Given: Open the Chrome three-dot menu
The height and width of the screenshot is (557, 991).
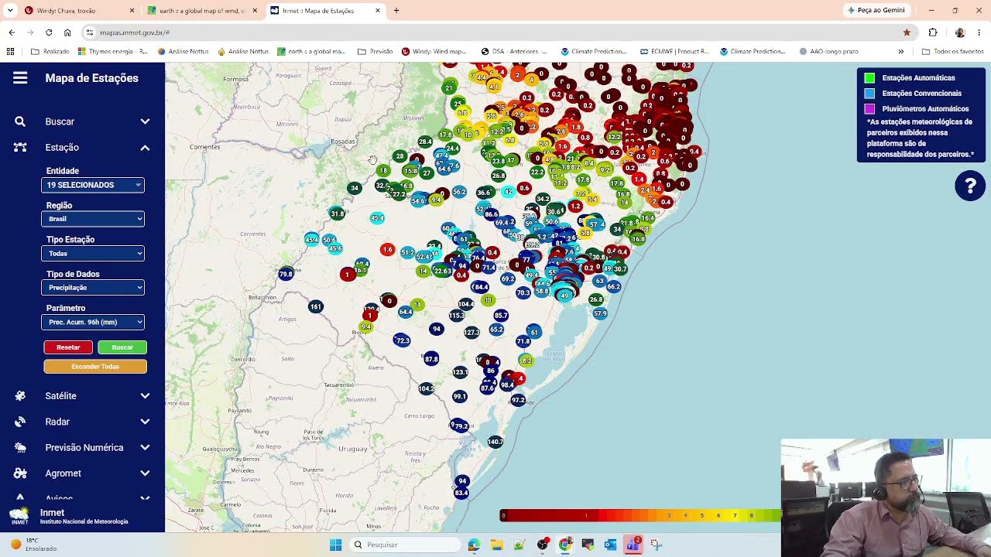Looking at the screenshot, I should click(979, 32).
